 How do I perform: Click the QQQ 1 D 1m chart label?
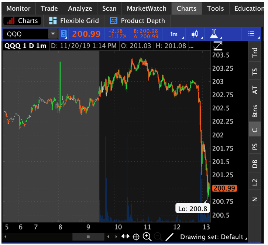[25, 46]
